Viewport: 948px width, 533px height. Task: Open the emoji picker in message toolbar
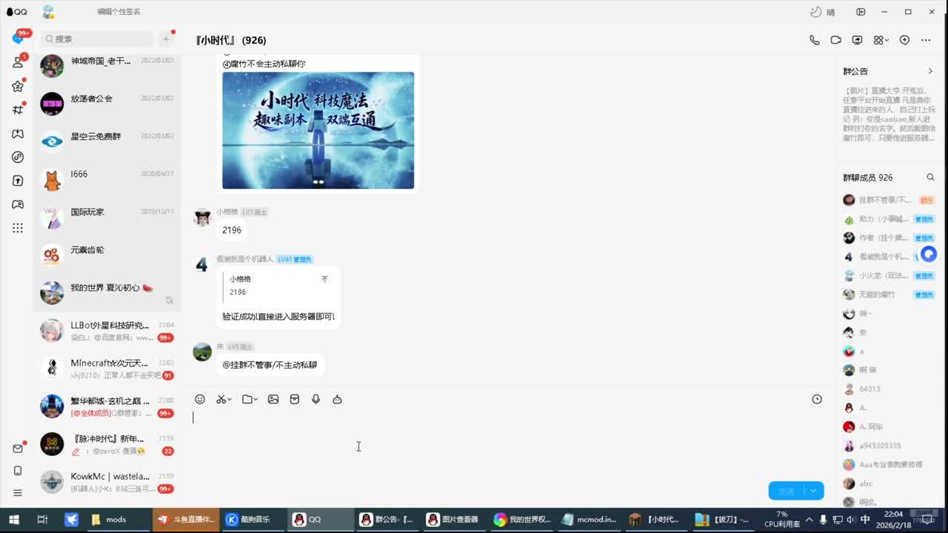point(200,399)
